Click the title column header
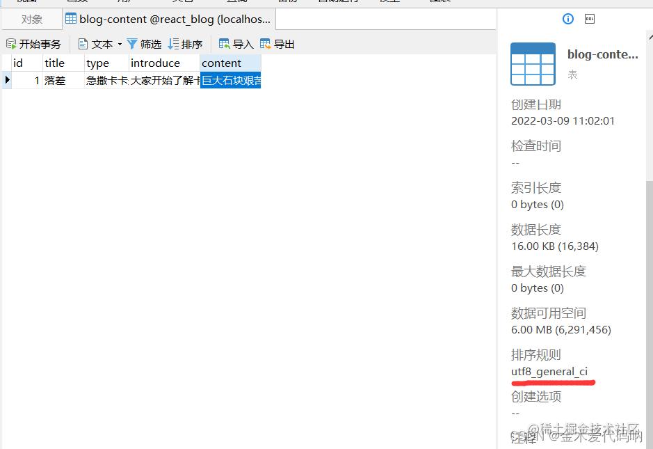This screenshot has width=653, height=449. tap(63, 63)
